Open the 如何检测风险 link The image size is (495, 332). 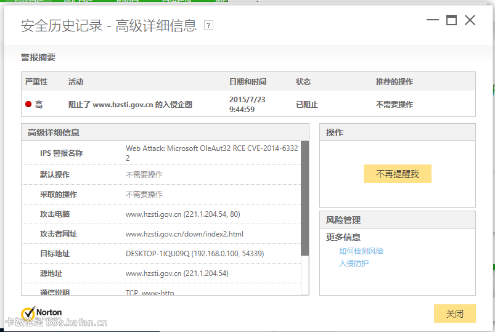click(361, 251)
